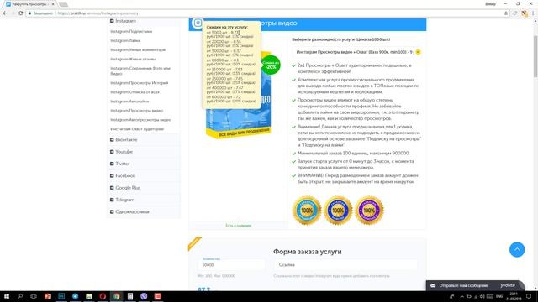Show hidden system tray icons
The image size is (538, 302).
(462, 296)
